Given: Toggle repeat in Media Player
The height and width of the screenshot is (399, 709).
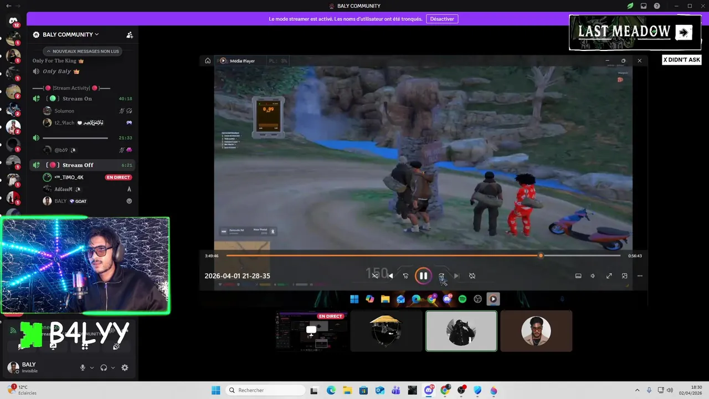Looking at the screenshot, I should tap(472, 276).
